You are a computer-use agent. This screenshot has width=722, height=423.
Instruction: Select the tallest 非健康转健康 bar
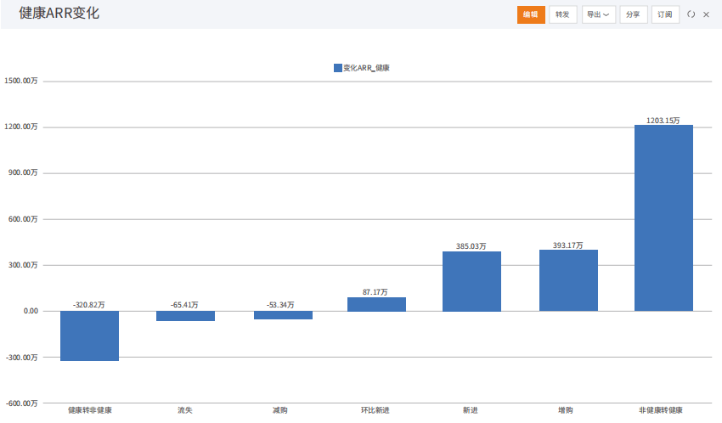point(663,218)
